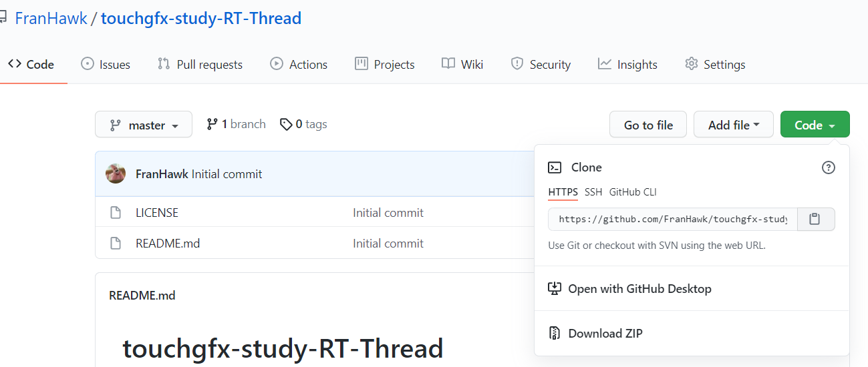Click the Pull requests icon
This screenshot has width=868, height=367.
tap(164, 64)
